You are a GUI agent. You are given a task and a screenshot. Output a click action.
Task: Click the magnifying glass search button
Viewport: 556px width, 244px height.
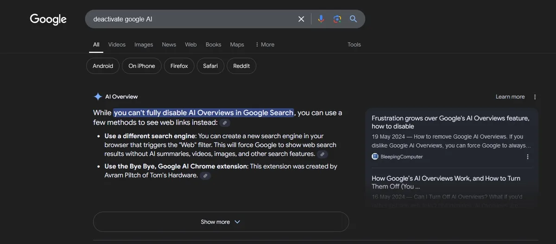tap(353, 19)
